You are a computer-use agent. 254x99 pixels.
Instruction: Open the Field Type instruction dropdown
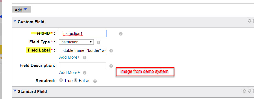pyautogui.click(x=76, y=42)
